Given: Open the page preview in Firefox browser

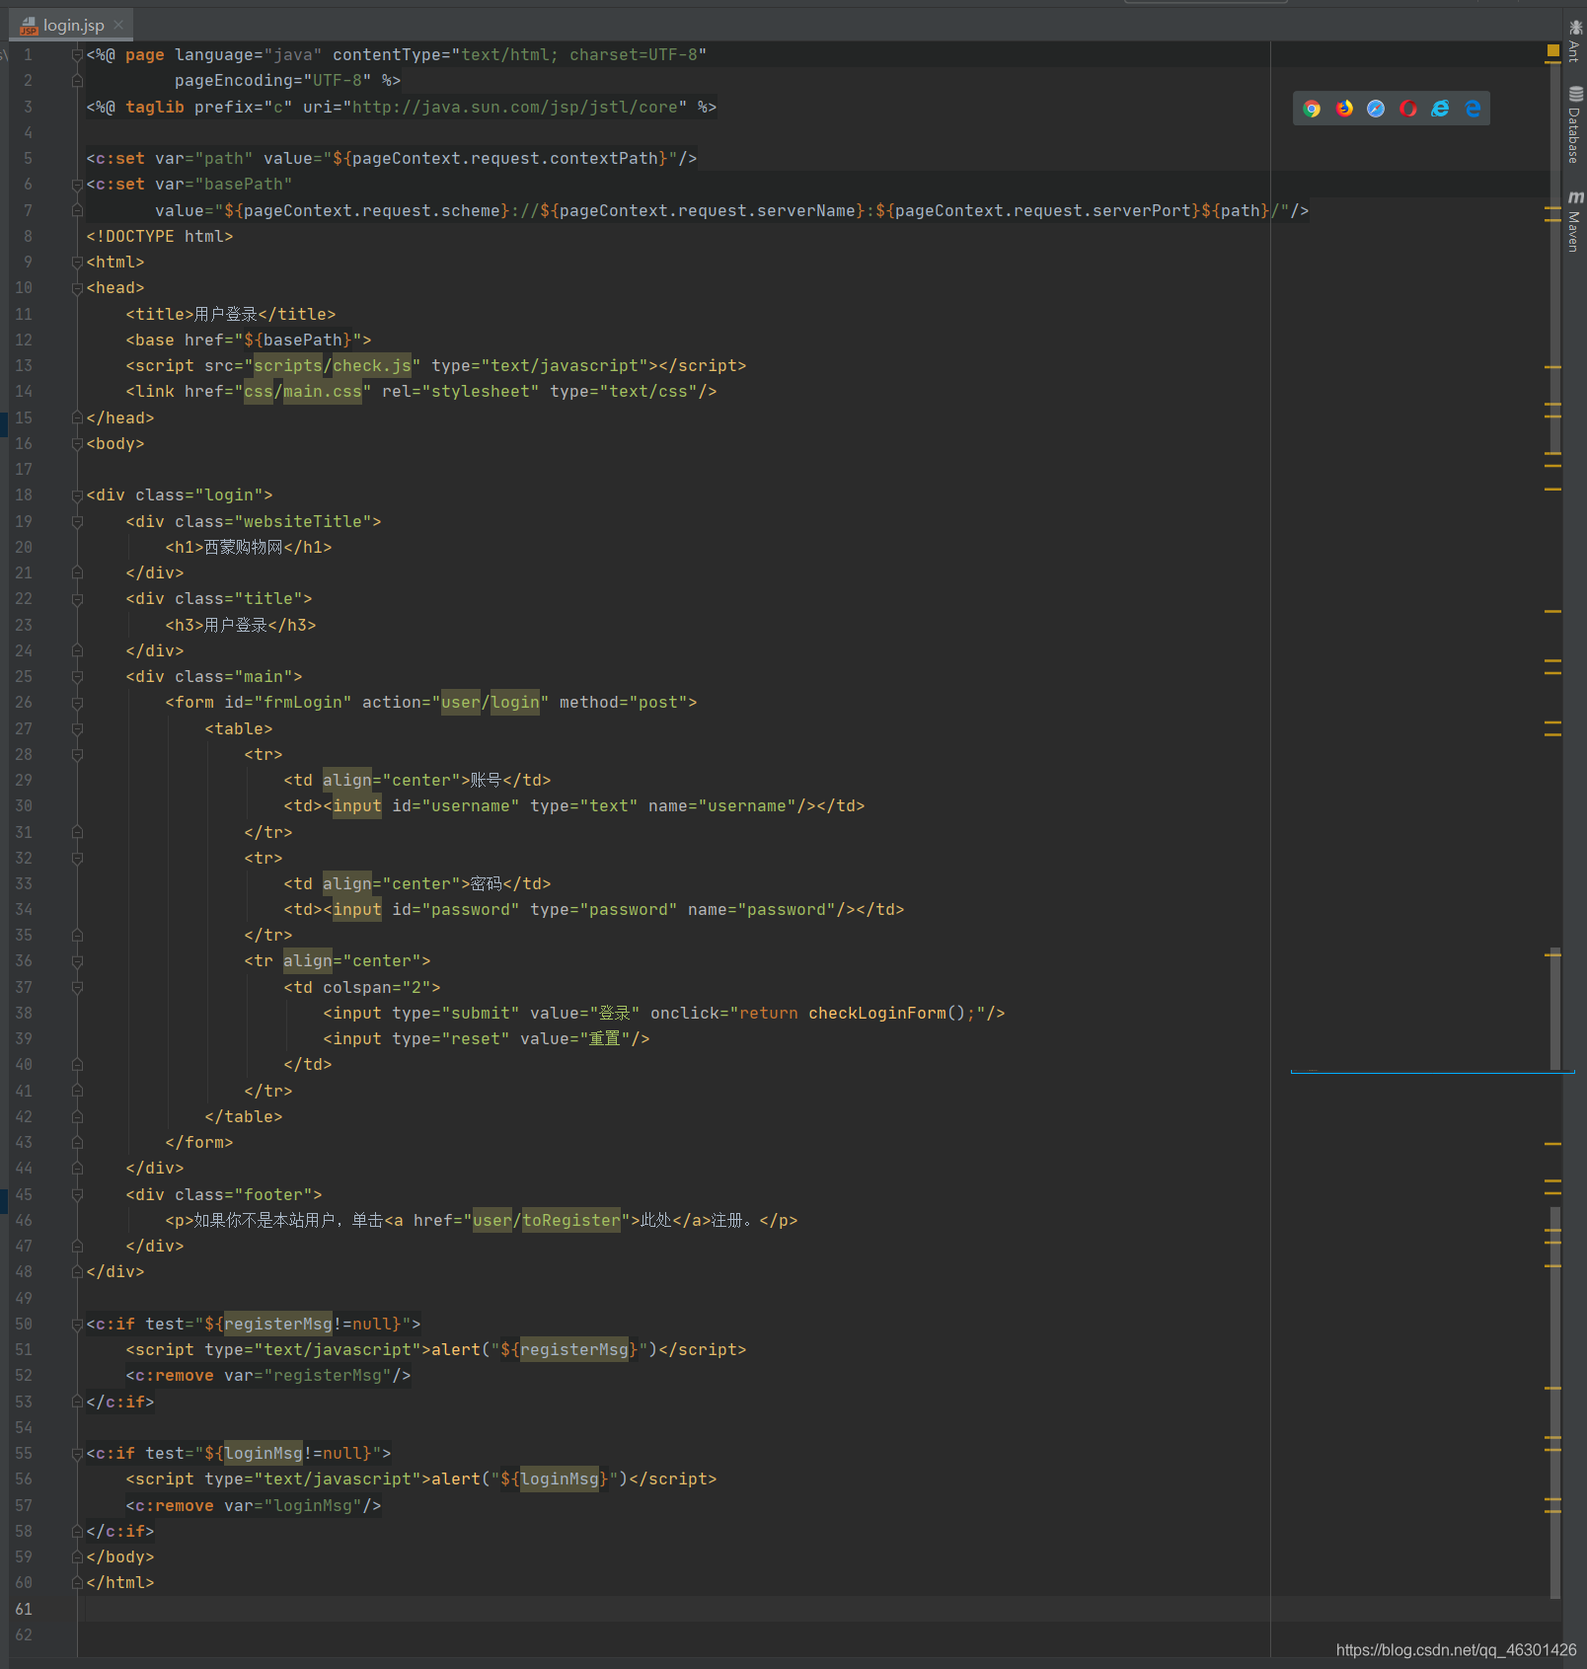Looking at the screenshot, I should (1344, 109).
